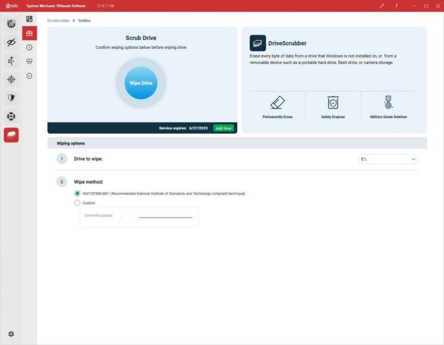
Task: Click the overwrite passes number field
Action: [128, 217]
